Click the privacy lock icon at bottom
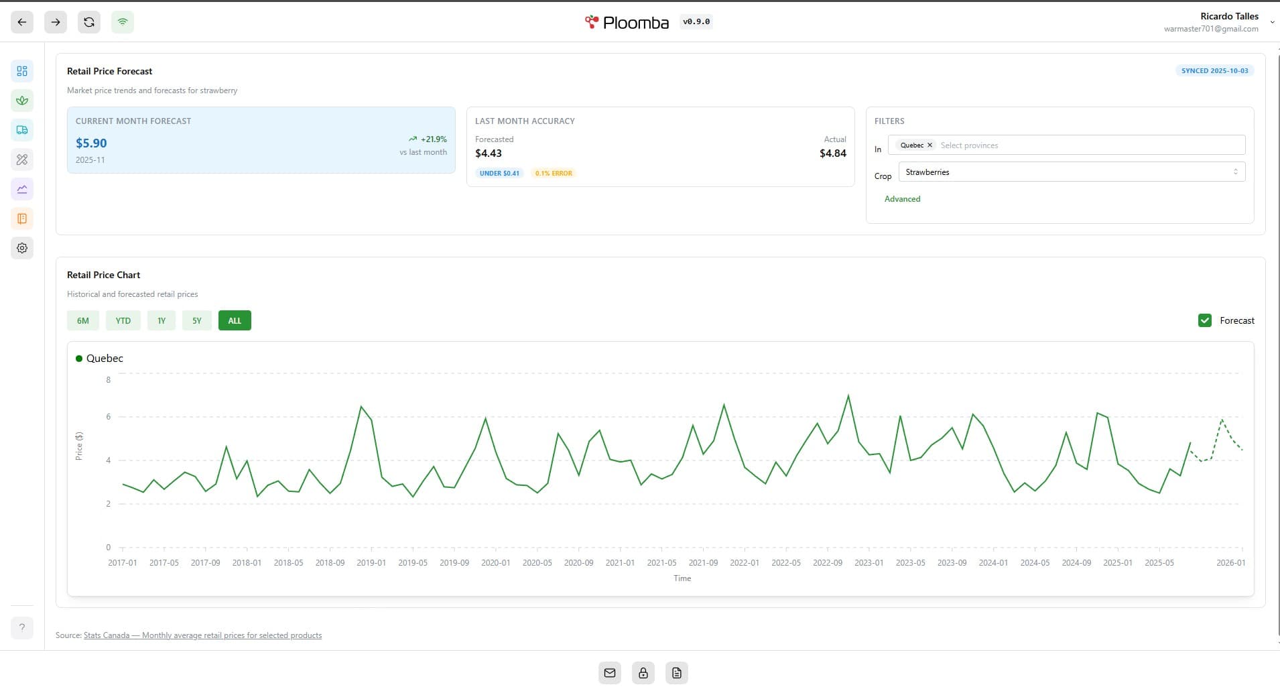1280x689 pixels. coord(642,672)
